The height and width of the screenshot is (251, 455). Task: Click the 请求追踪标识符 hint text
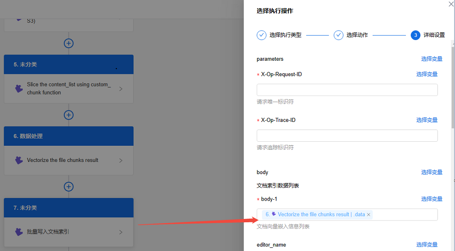point(275,148)
